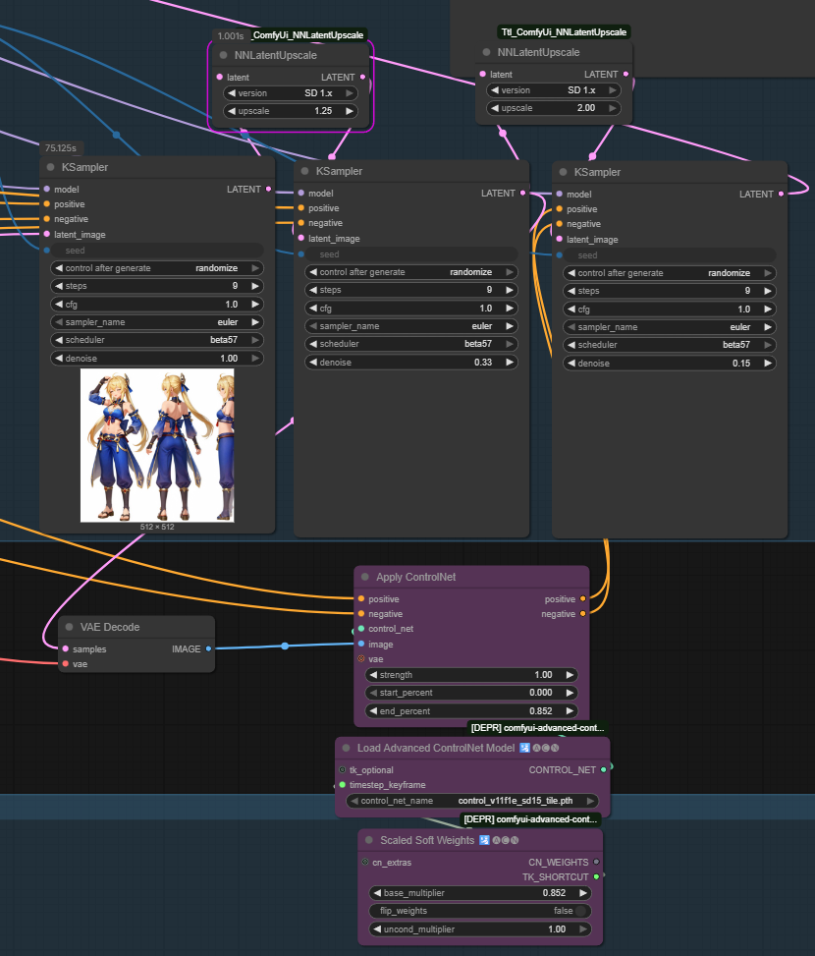Viewport: 815px width, 956px height.
Task: Collapse the NNLatentUpscale node with upscale 1.25
Action: click(x=224, y=55)
